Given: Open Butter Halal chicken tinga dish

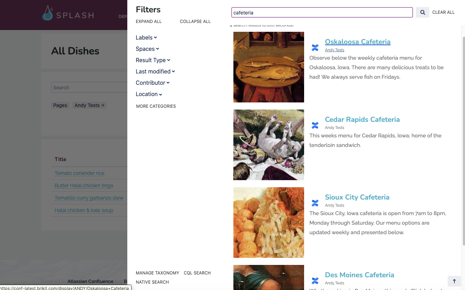Looking at the screenshot, I should click(x=84, y=185).
